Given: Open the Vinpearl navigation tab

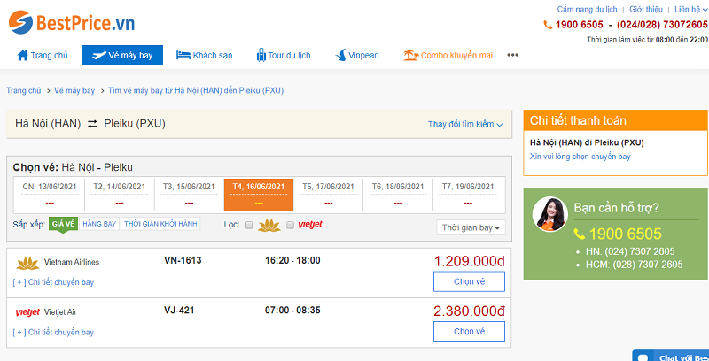Looking at the screenshot, I should click(x=357, y=56).
